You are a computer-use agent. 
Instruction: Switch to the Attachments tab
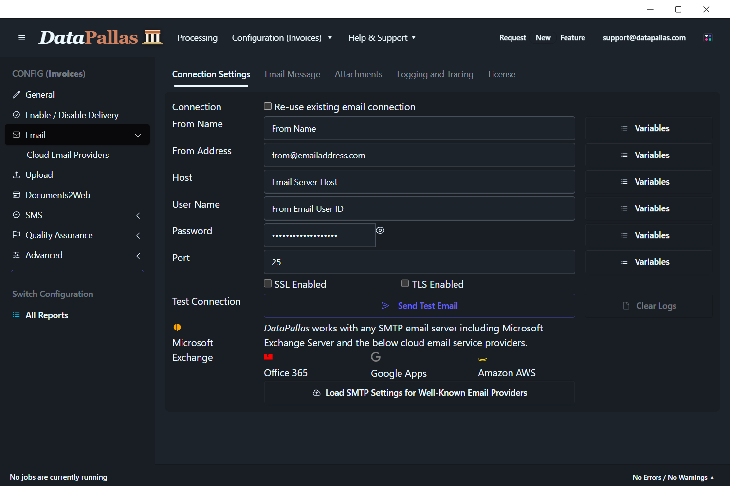pos(359,74)
